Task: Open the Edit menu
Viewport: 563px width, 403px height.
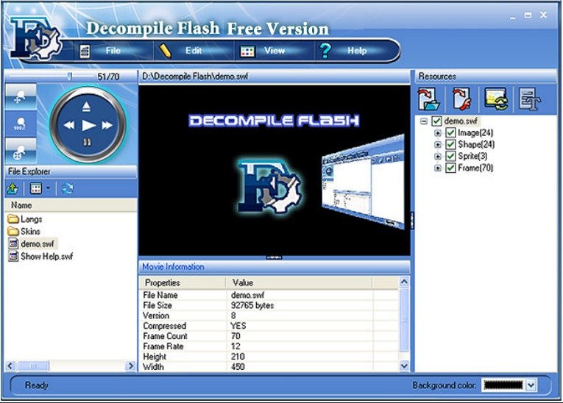Action: click(x=193, y=51)
